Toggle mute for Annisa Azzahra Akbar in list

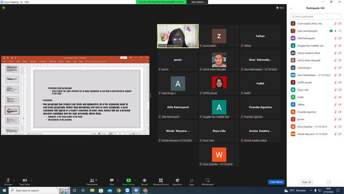pos(335,53)
